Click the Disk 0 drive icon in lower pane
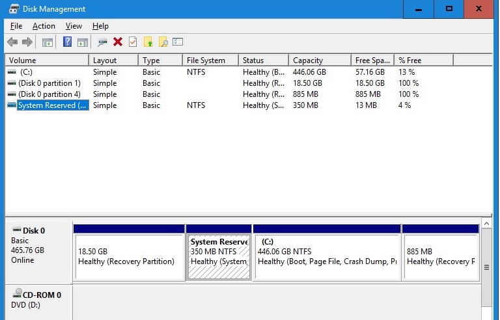Screen dimensions: 500x320 tap(16, 230)
